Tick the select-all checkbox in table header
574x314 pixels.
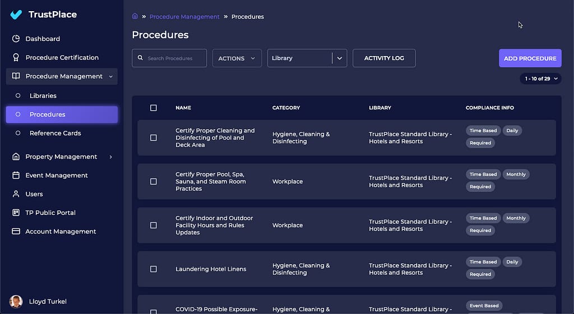[x=154, y=108]
